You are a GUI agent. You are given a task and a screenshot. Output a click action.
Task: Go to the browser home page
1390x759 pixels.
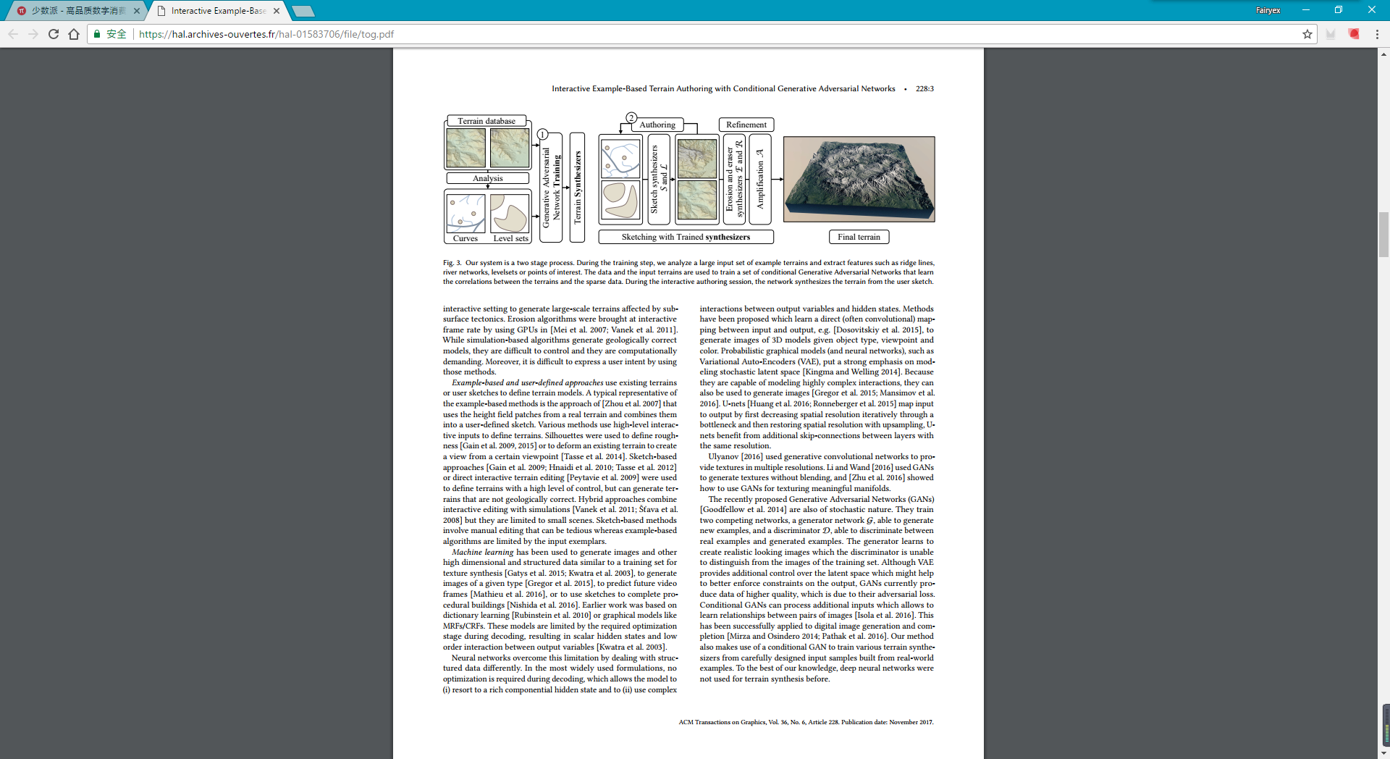tap(74, 34)
